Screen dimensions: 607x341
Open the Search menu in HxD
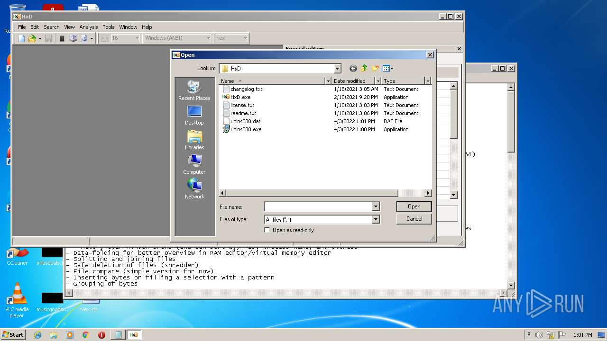(x=52, y=27)
